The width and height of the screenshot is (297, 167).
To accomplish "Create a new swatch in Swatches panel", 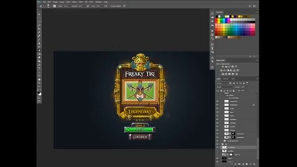I will (x=250, y=57).
